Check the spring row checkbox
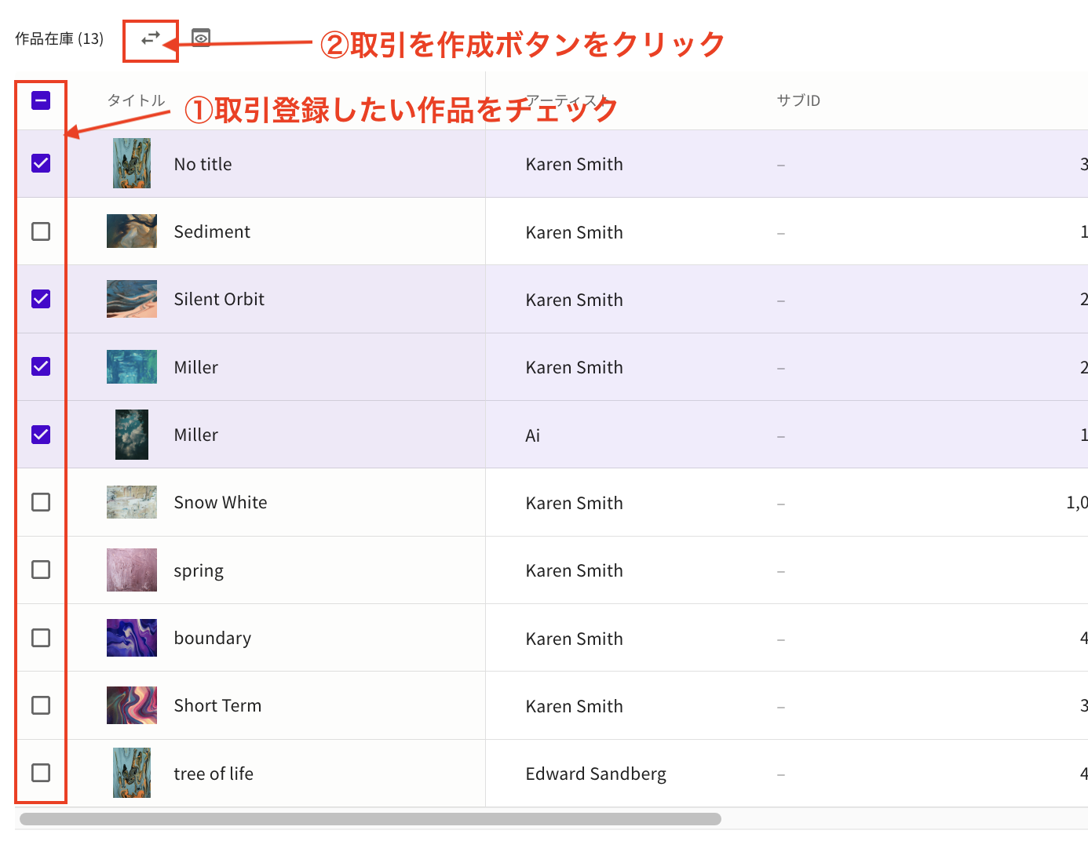This screenshot has height=852, width=1088. (x=41, y=570)
